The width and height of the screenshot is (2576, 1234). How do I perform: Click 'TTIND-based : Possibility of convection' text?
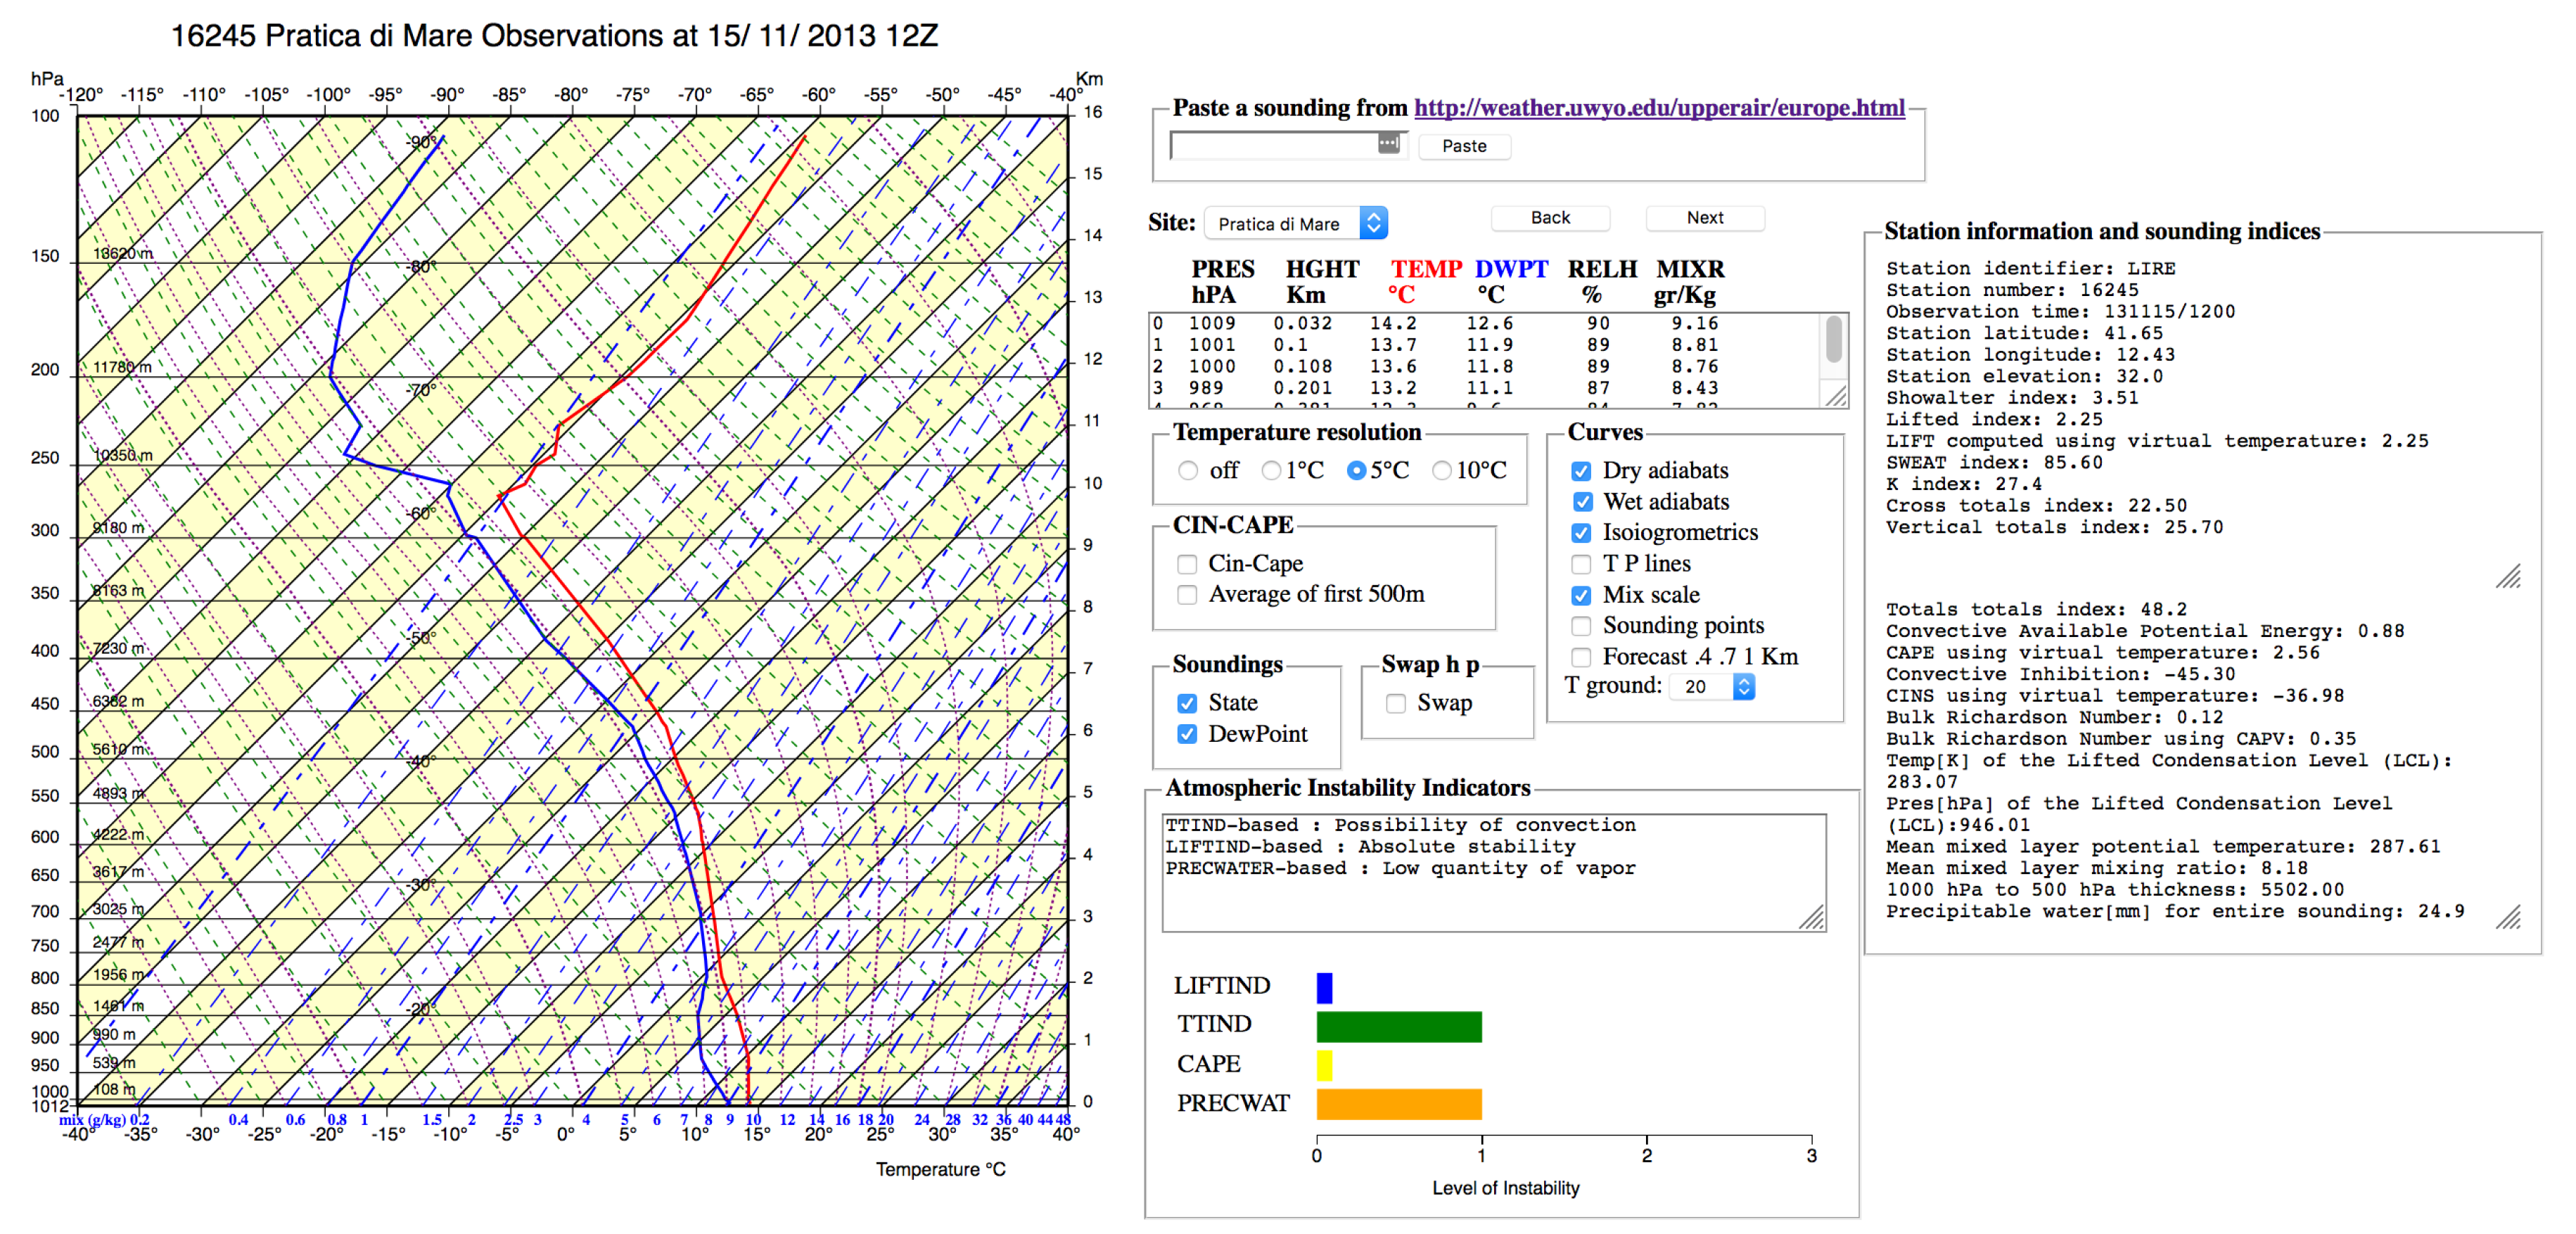[x=1400, y=825]
